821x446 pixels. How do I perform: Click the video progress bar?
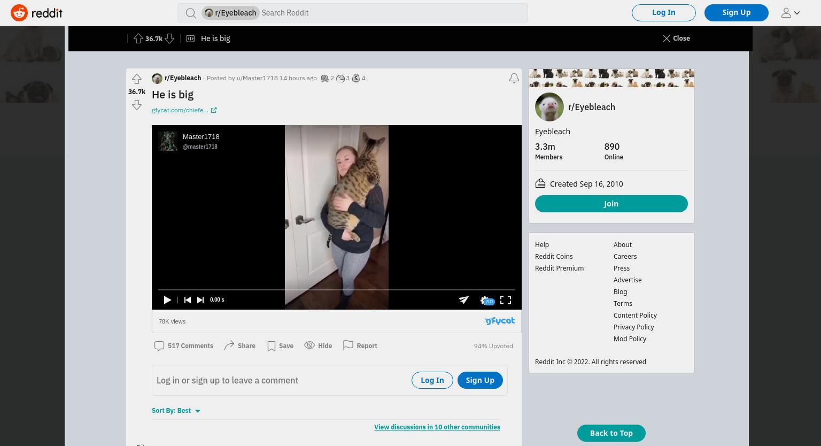point(337,289)
